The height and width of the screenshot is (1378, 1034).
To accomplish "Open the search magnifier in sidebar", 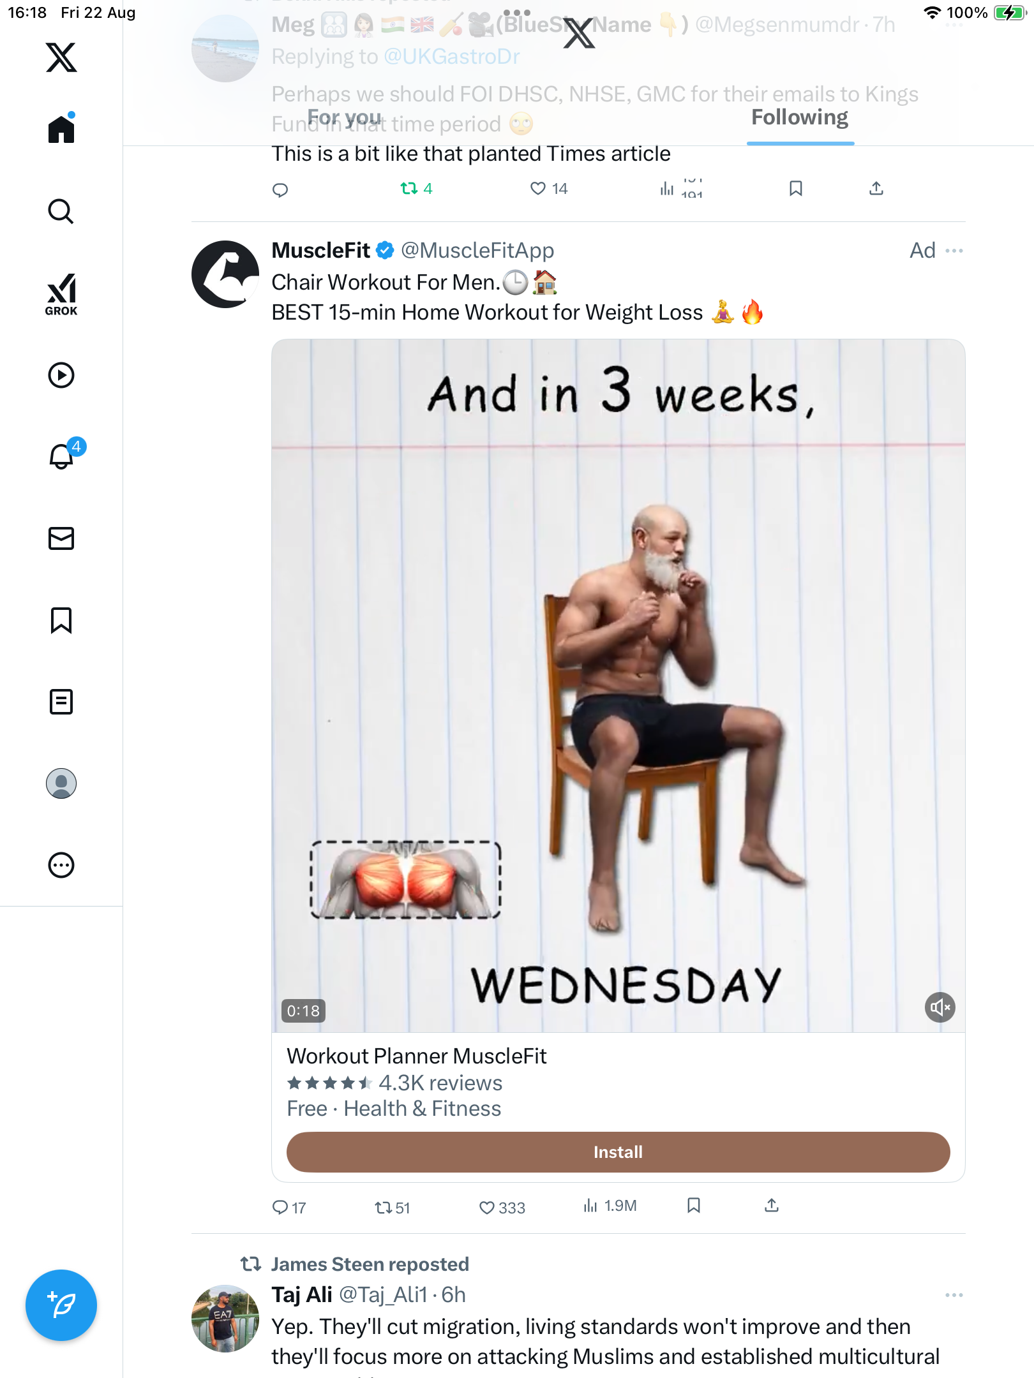I will [x=61, y=212].
